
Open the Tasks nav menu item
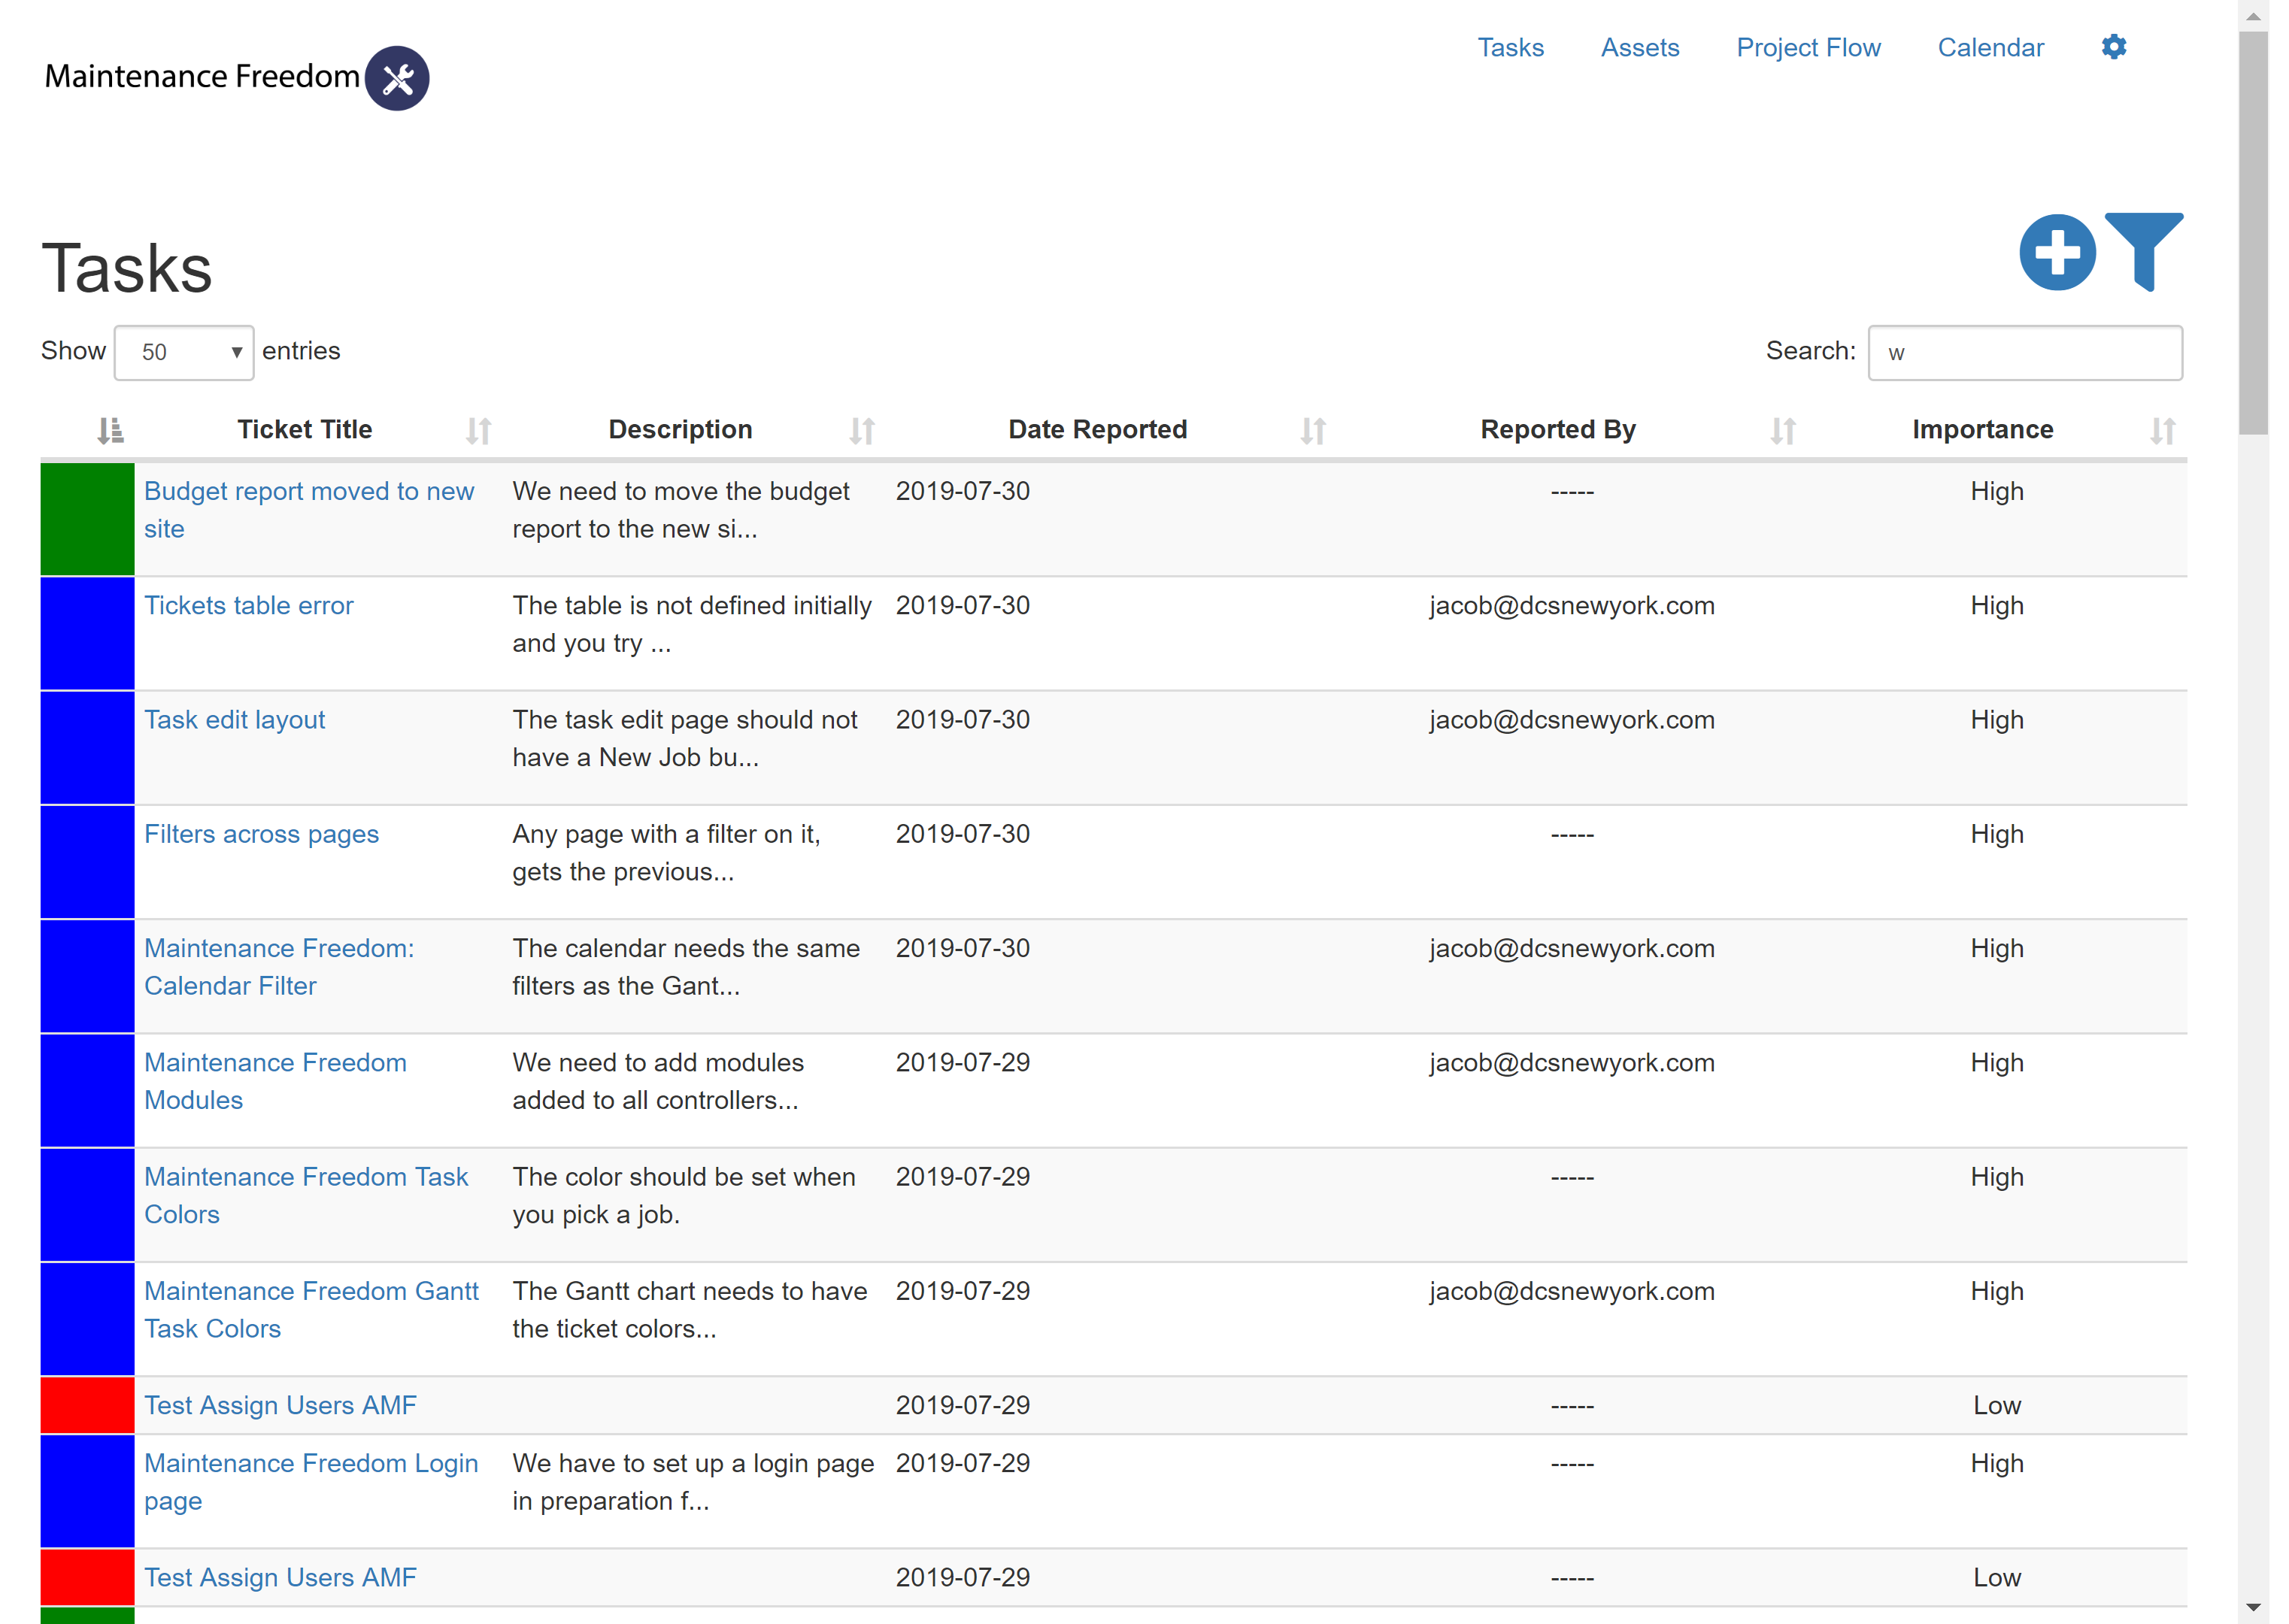[1510, 48]
